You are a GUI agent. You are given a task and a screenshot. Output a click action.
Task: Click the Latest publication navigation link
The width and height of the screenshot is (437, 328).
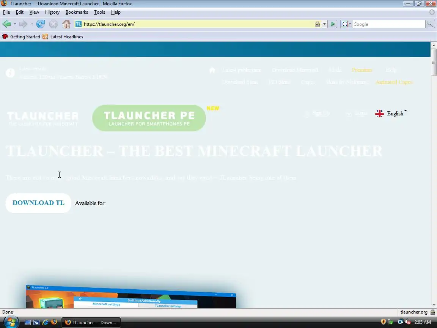tap(242, 70)
